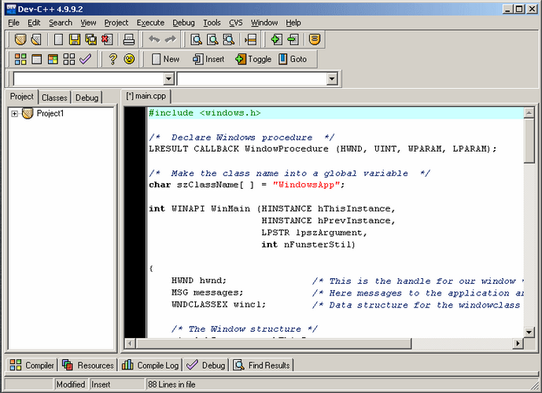
Task: Click the Go to line toolbar icon
Action: point(251,40)
